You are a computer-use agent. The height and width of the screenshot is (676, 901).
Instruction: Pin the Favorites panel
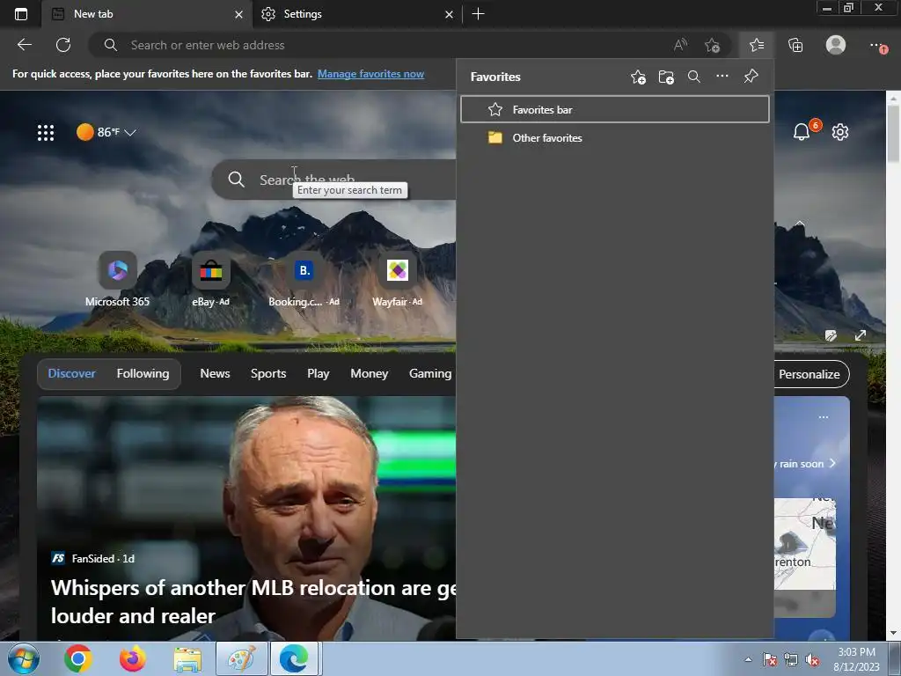click(x=751, y=76)
